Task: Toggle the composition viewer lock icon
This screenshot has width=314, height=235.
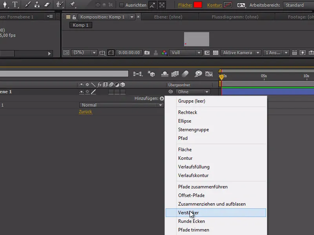Action: pos(74,17)
